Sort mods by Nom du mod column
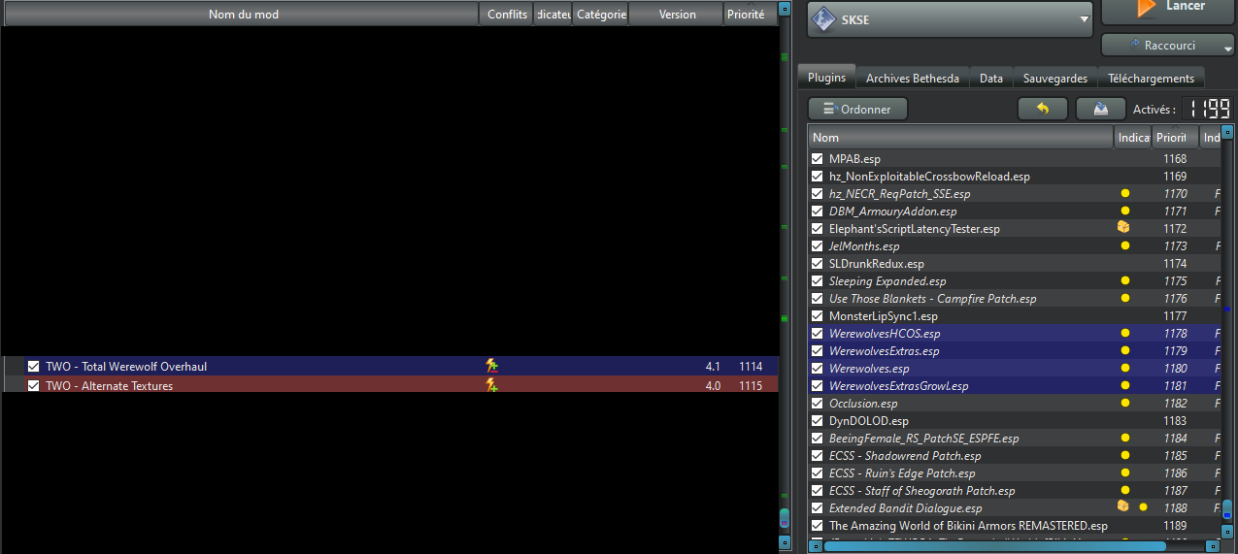 (241, 15)
